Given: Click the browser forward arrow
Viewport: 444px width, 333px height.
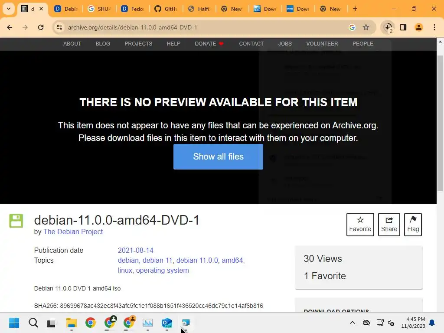Looking at the screenshot, I should [x=25, y=27].
